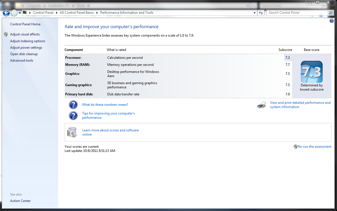337x211 pixels.
Task: View and print detailed performance information
Action: point(300,105)
